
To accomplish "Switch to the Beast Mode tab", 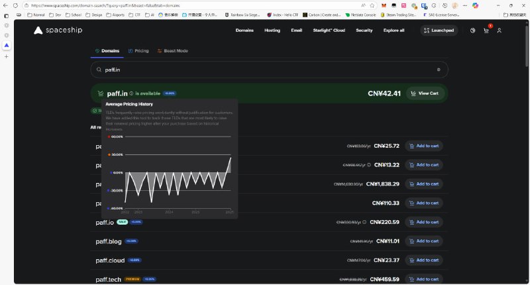I will coord(172,51).
